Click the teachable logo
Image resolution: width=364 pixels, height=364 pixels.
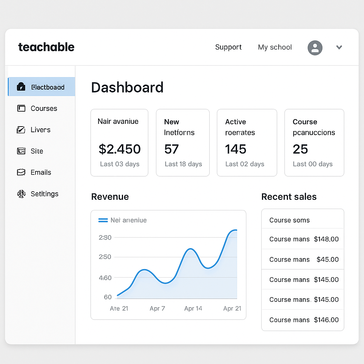tap(46, 47)
